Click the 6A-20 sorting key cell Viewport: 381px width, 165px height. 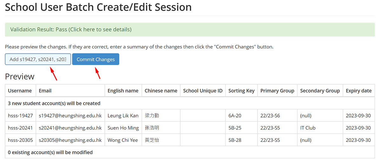pyautogui.click(x=241, y=116)
